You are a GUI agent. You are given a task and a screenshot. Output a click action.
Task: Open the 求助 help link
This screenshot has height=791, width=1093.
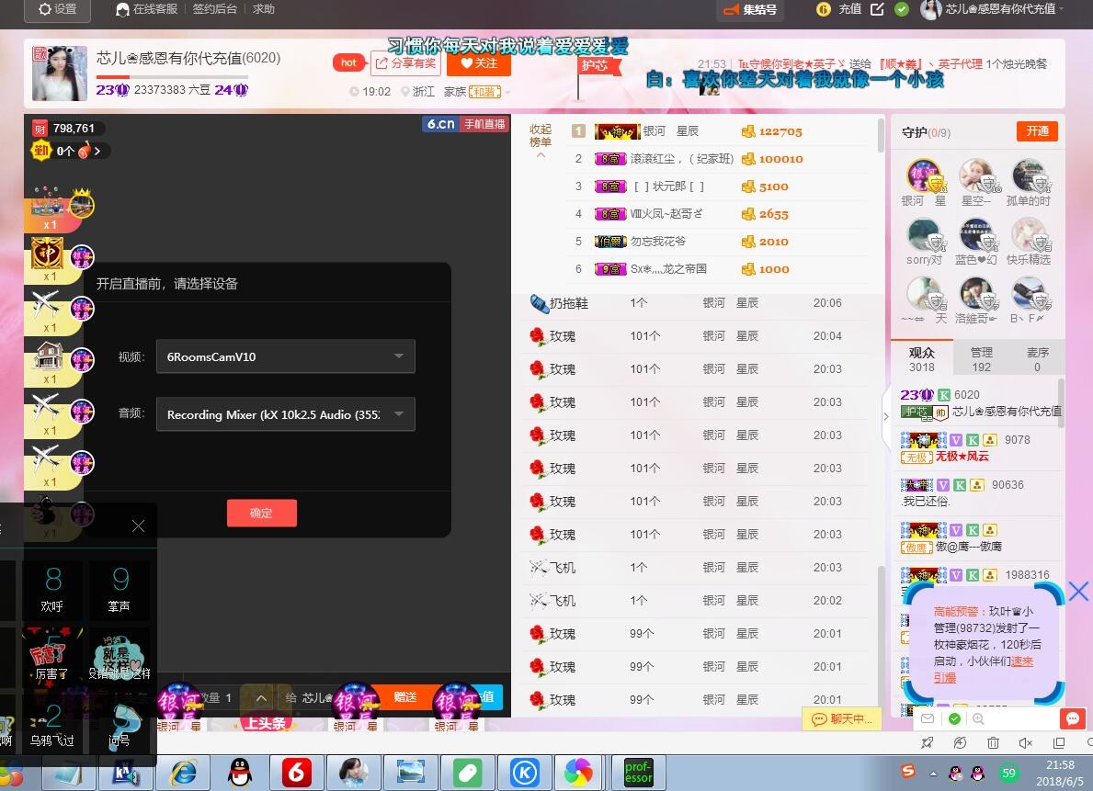coord(264,9)
